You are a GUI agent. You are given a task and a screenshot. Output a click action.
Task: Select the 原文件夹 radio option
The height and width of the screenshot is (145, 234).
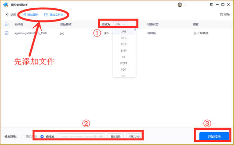tap(23, 137)
